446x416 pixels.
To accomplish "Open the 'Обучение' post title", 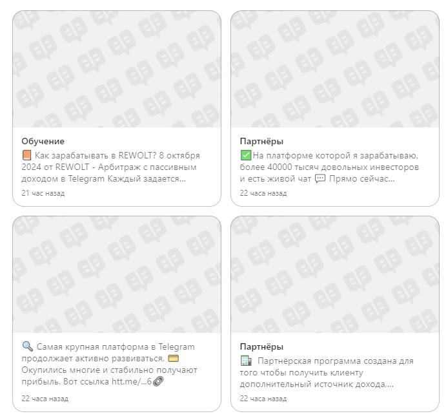I will (43, 141).
